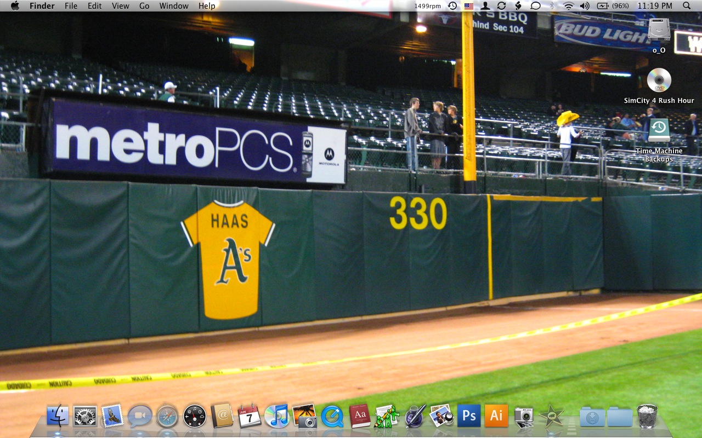The image size is (702, 438).
Task: Open the Edit menu
Action: pyautogui.click(x=95, y=6)
